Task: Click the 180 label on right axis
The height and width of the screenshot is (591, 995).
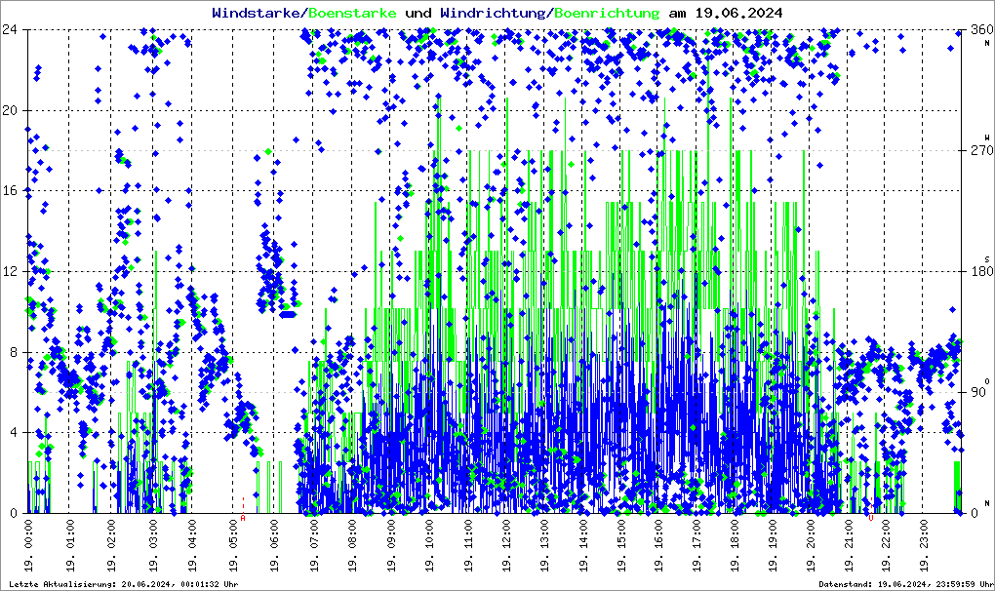Action: pyautogui.click(x=978, y=271)
